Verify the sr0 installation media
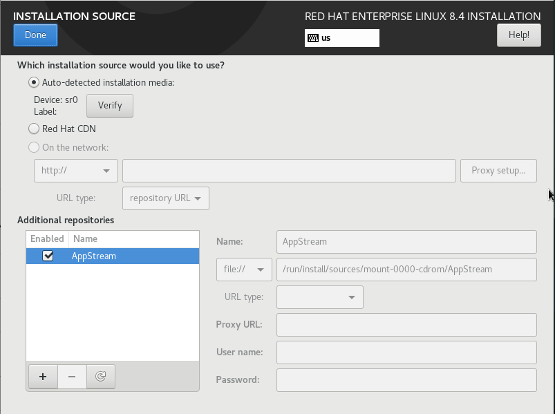This screenshot has width=555, height=414. [x=110, y=106]
